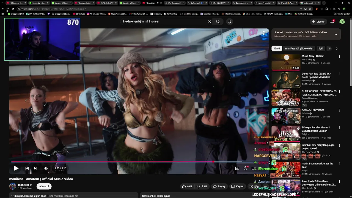
Task: Open the manifest channel name link
Action: tap(24, 185)
